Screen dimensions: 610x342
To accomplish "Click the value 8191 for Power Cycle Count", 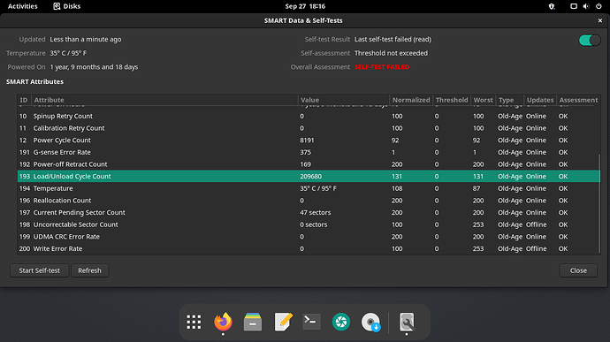I will pyautogui.click(x=307, y=140).
